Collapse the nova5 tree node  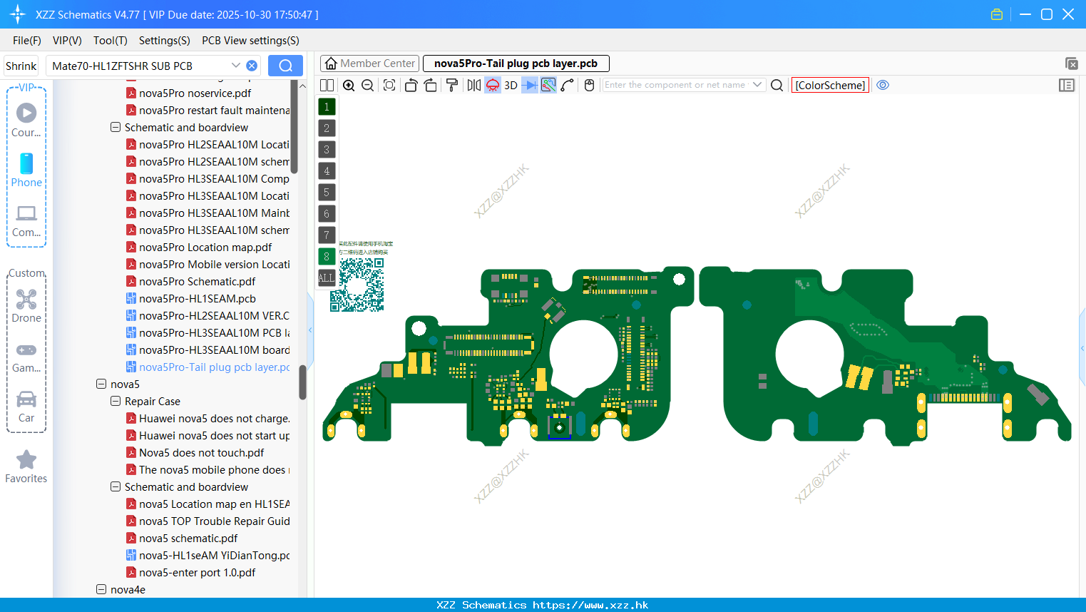click(x=101, y=384)
